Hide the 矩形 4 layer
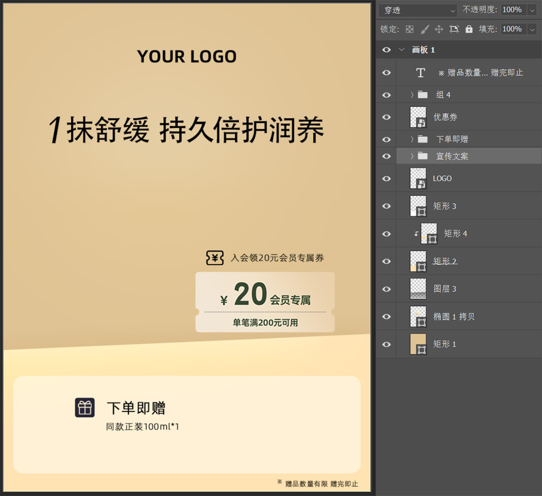This screenshot has width=542, height=496. click(x=387, y=234)
